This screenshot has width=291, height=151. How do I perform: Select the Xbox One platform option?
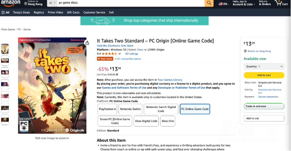pyautogui.click(x=168, y=121)
